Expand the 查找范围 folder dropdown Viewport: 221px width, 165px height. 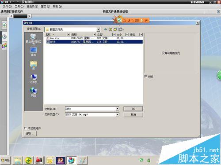click(98, 29)
